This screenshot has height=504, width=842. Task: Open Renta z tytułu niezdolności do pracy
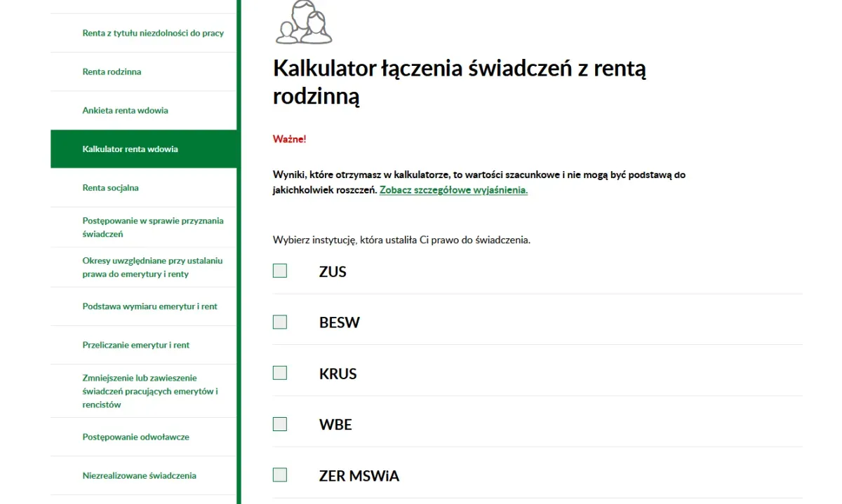click(153, 33)
